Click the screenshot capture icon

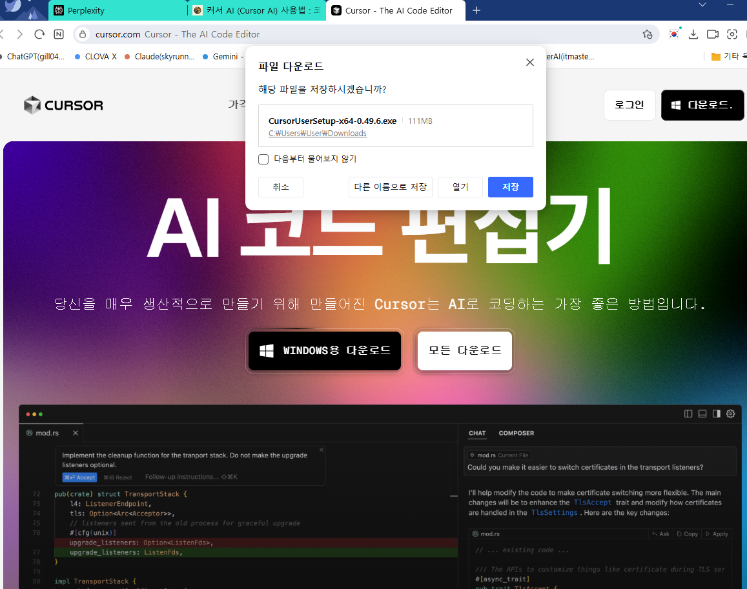click(732, 34)
